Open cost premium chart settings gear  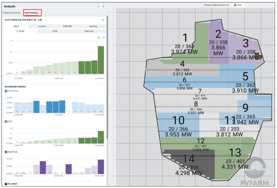pyautogui.click(x=103, y=20)
